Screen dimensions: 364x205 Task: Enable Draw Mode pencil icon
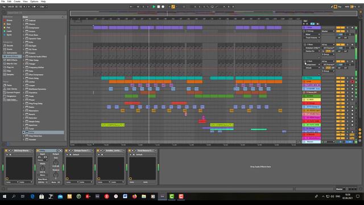coord(332,7)
